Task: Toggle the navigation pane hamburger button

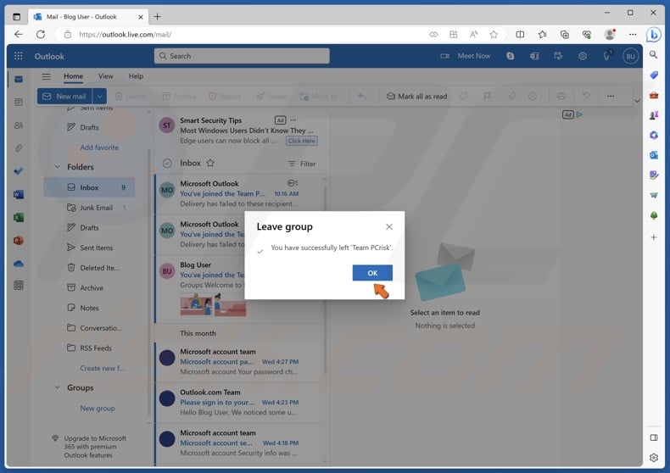Action: (x=47, y=76)
